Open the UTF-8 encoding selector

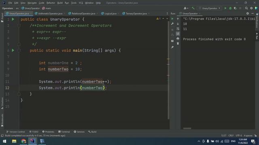click(239, 136)
